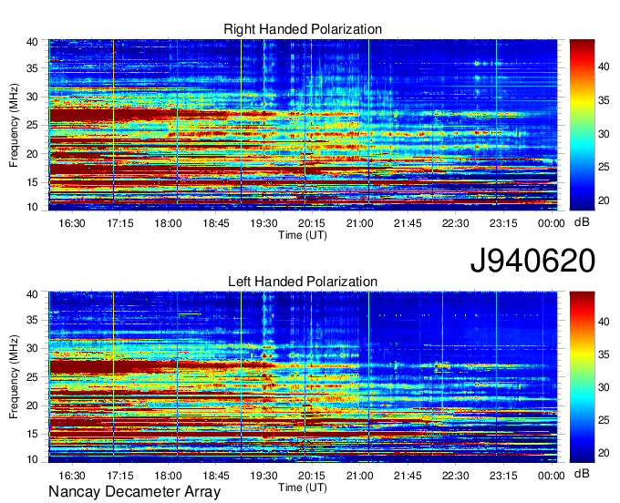The image size is (620, 503).
Task: Click the 35 dB tick on Left Handed colorbar
Action: tap(604, 354)
